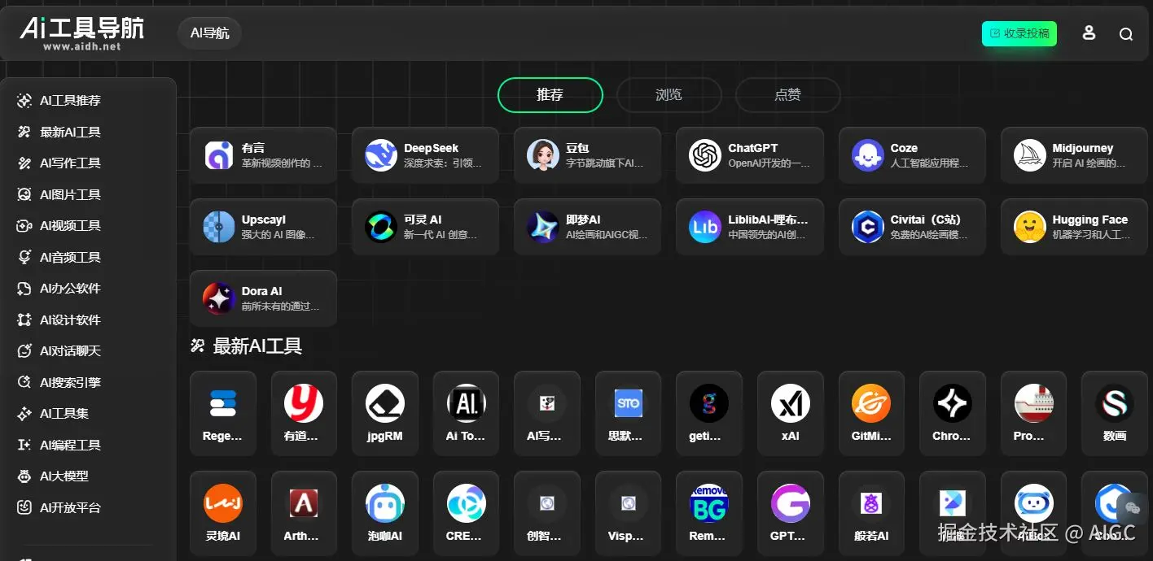Click the AI大模型 sidebar icon
The image size is (1153, 561).
pos(24,476)
